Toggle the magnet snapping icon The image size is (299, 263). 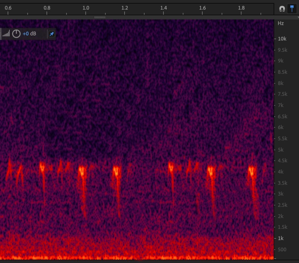282,9
